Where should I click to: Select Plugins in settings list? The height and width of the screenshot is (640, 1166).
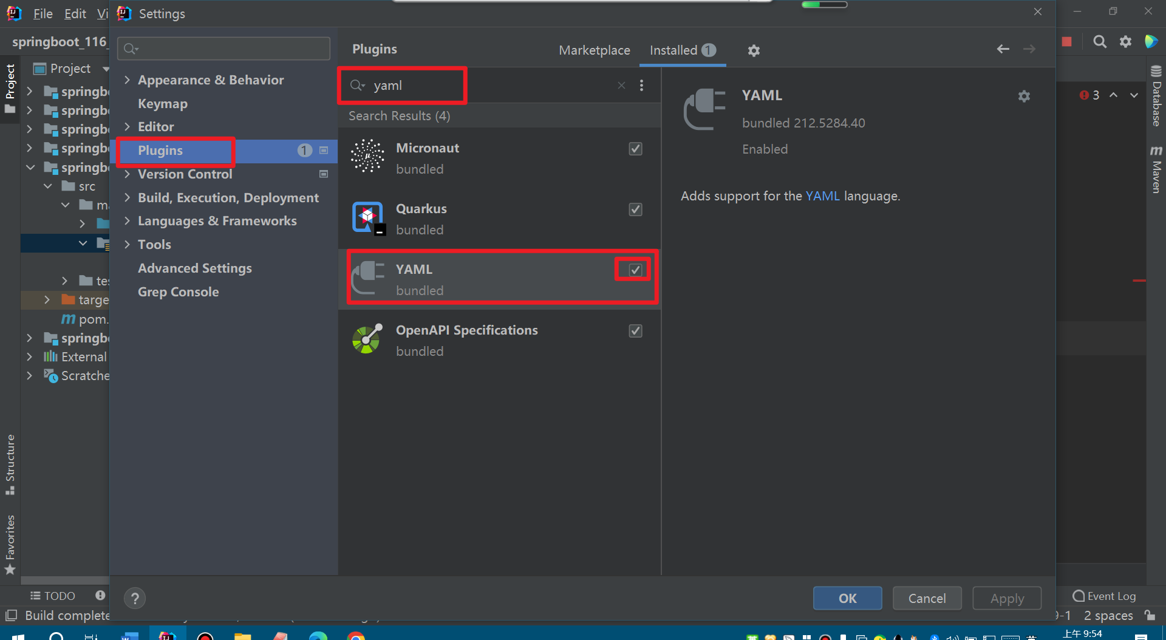pos(160,150)
